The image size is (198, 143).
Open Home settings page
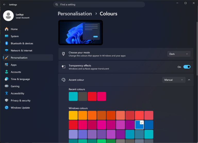point(28,29)
